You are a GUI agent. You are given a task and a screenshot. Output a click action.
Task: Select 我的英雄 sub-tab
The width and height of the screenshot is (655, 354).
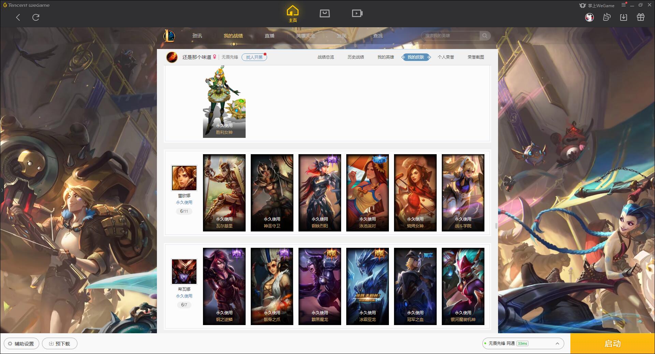[386, 57]
